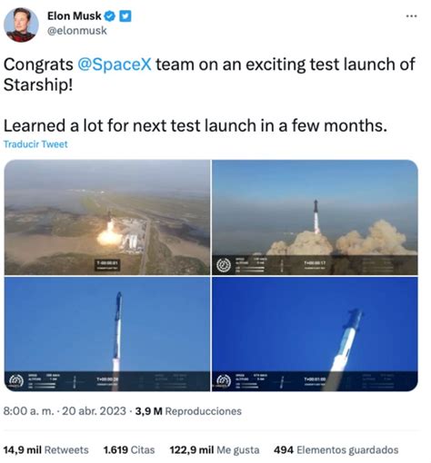The height and width of the screenshot is (463, 431).
Task: Click 494 Elementos guardados count
Action: pyautogui.click(x=336, y=450)
